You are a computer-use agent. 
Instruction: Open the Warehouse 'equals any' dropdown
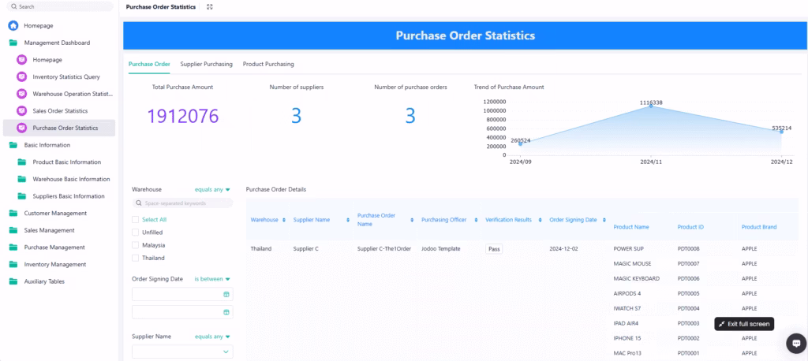[x=212, y=189]
